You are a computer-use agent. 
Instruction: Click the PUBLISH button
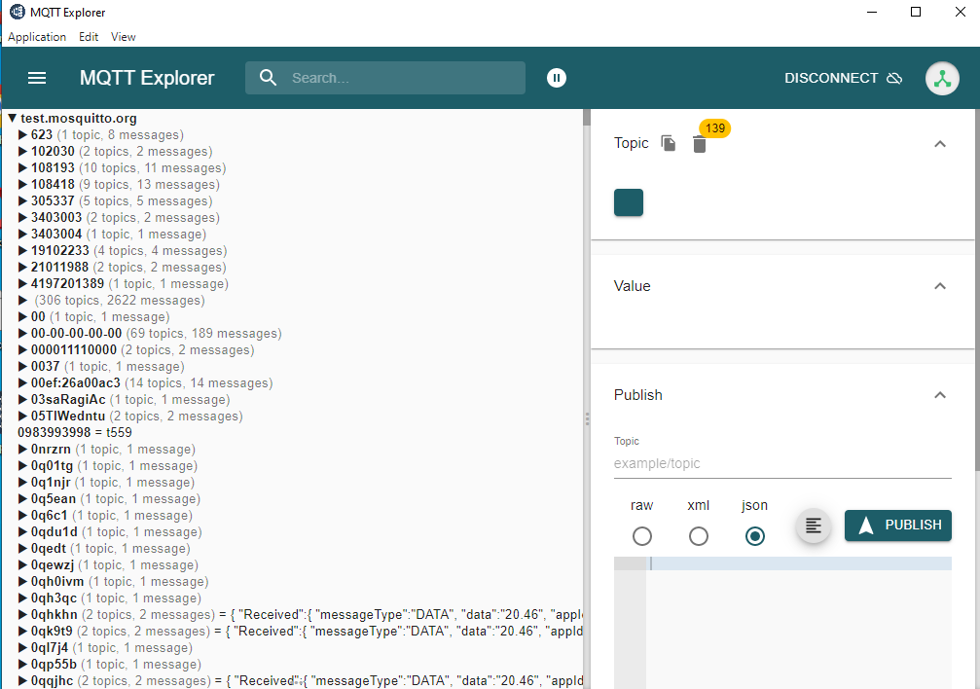point(897,526)
